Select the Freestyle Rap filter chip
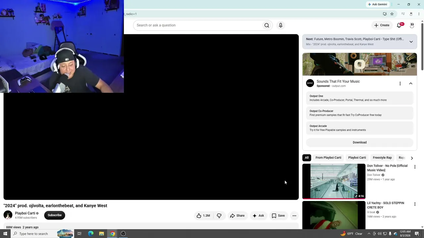424x238 pixels. [x=382, y=158]
